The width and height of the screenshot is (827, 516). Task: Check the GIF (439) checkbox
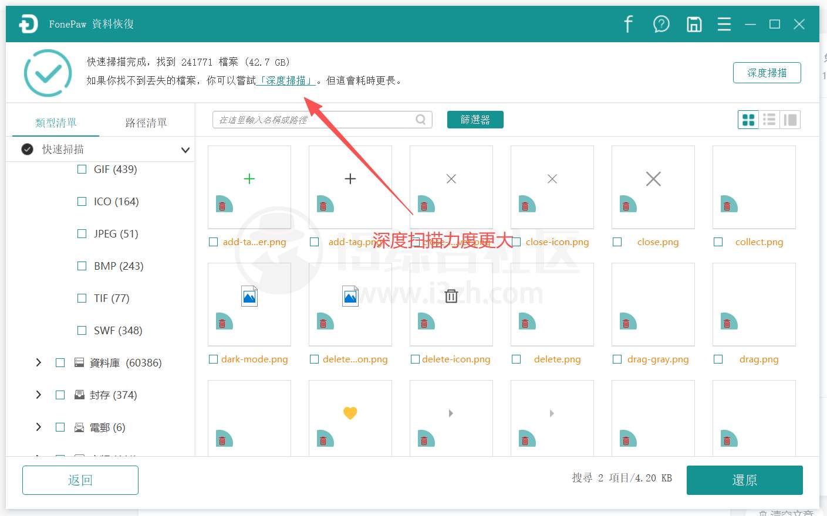[x=82, y=169]
